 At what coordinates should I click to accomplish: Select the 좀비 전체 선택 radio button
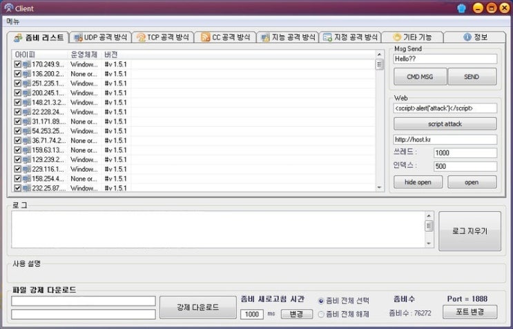[321, 301]
